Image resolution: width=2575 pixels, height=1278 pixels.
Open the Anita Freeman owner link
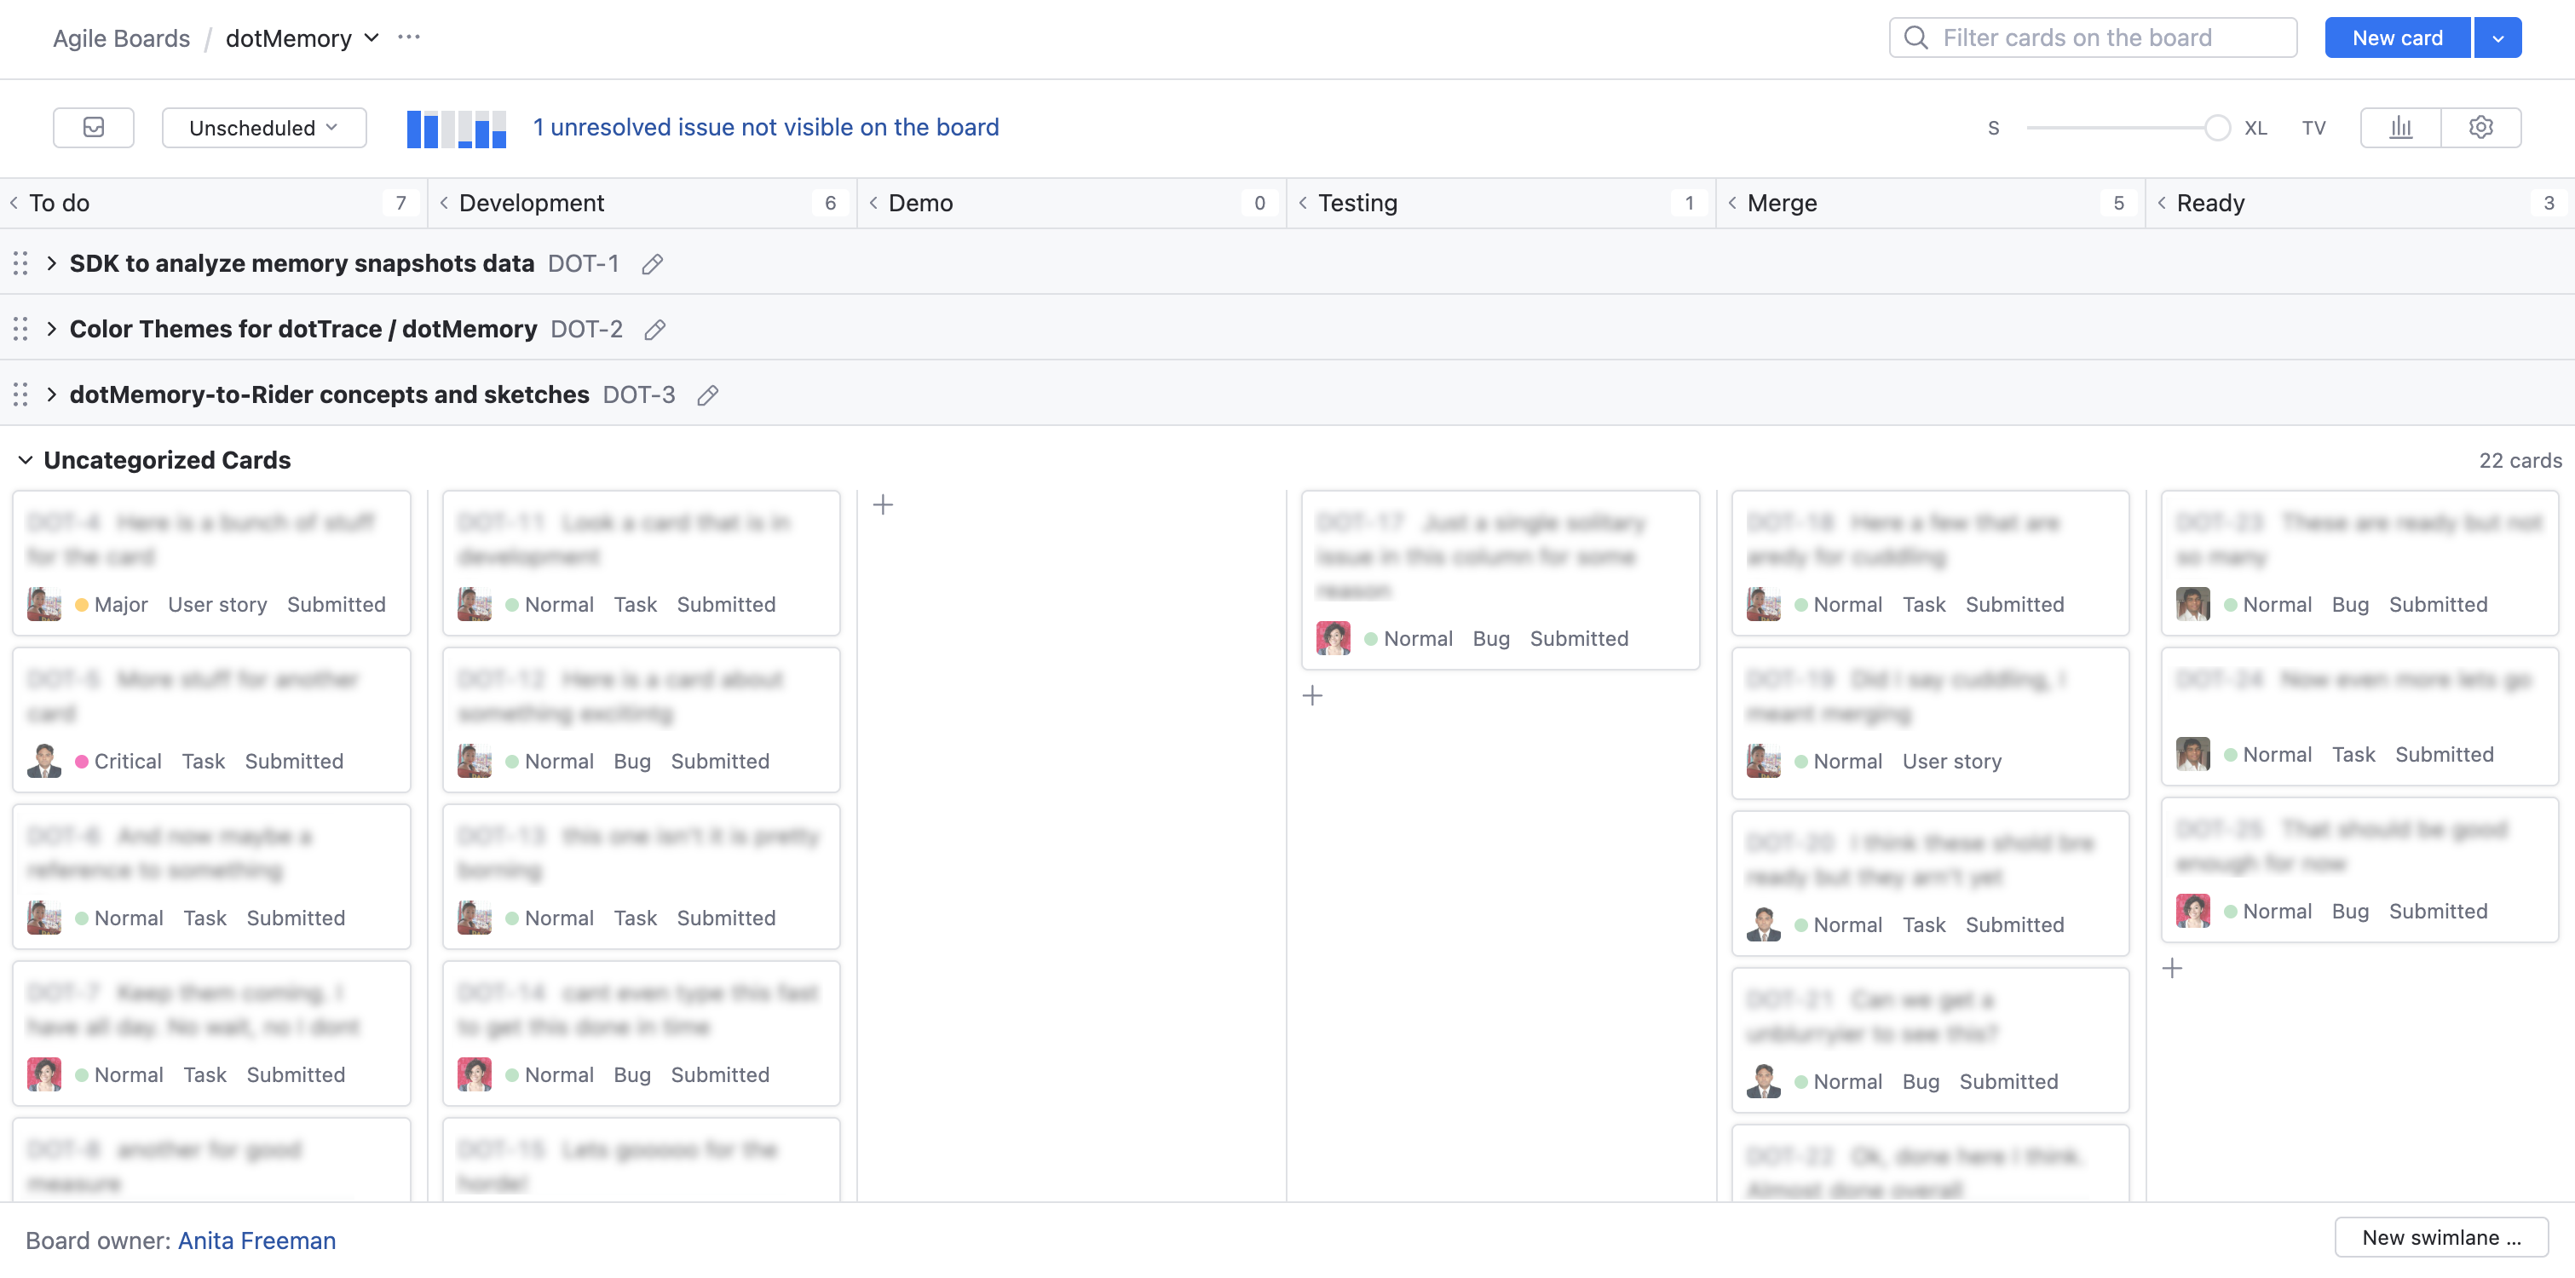256,1240
